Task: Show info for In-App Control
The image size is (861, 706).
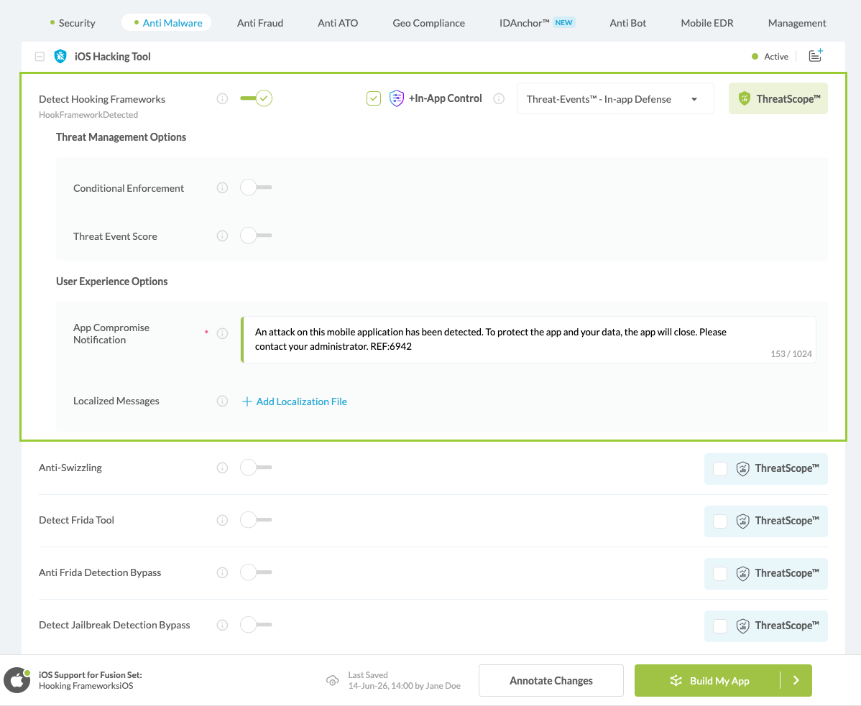Action: pos(499,98)
